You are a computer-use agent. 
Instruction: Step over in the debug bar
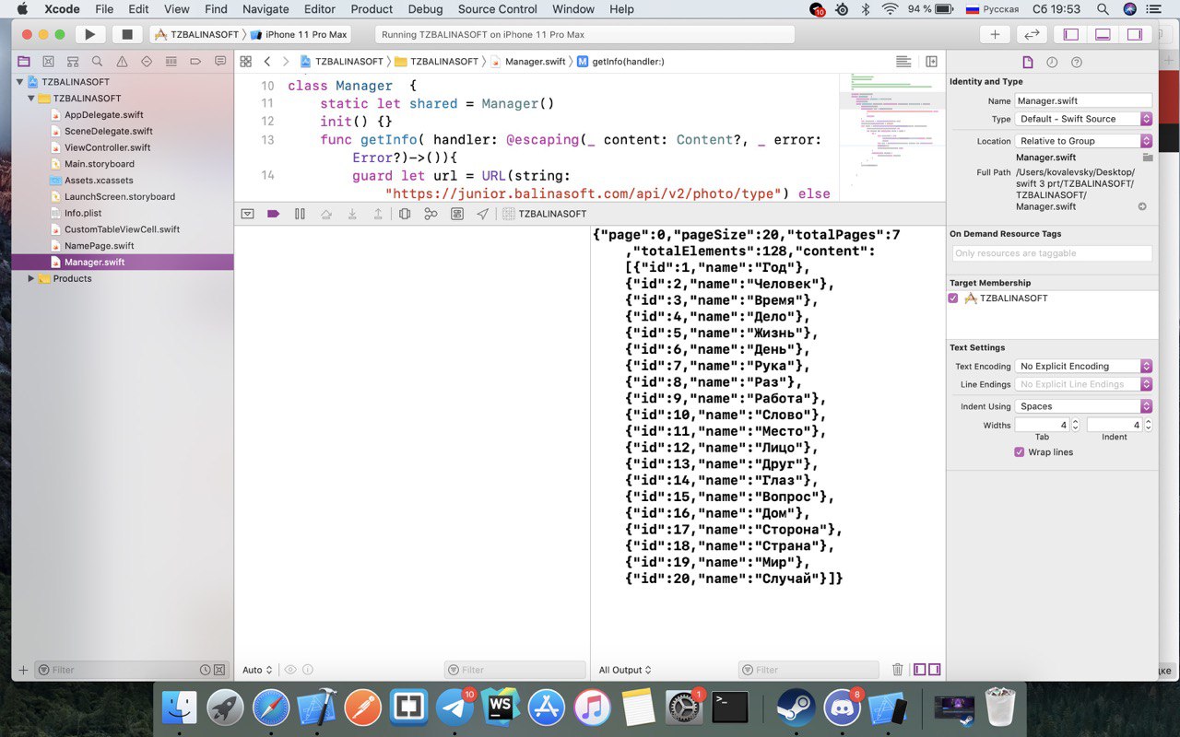(325, 214)
